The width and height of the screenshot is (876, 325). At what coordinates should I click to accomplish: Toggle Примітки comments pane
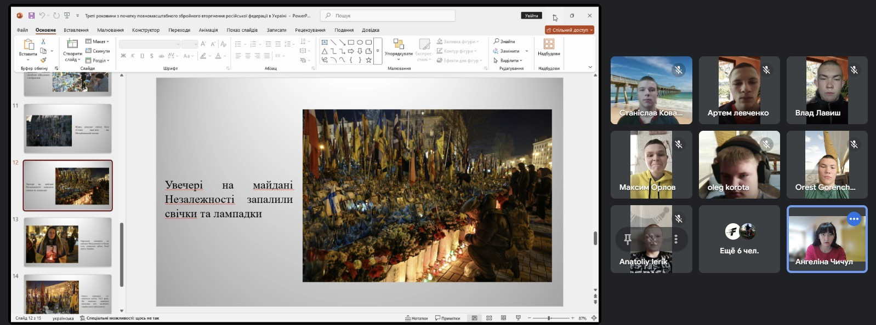point(447,318)
